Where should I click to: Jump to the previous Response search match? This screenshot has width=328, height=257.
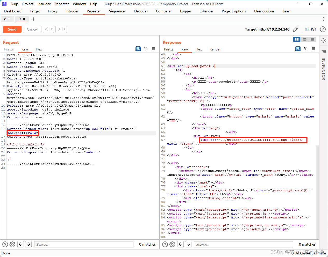tap(181, 244)
